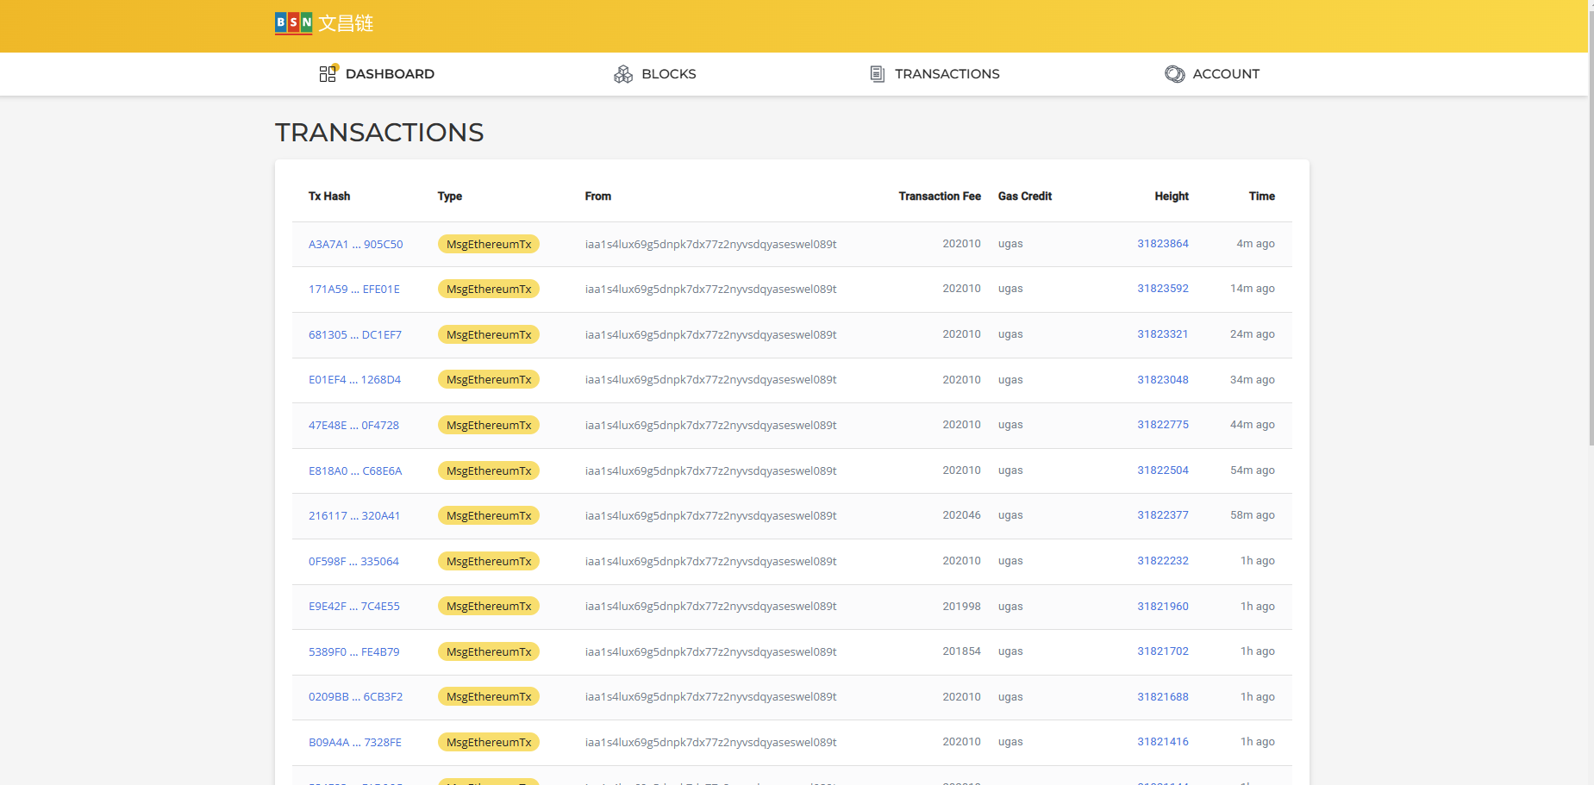
Task: Click the BSN logo in the header
Action: click(324, 23)
